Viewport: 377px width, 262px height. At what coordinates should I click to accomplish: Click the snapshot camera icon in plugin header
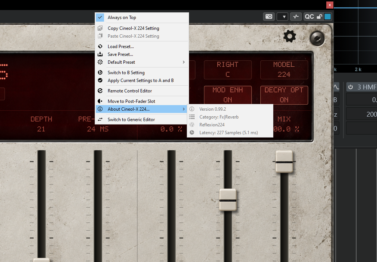269,17
